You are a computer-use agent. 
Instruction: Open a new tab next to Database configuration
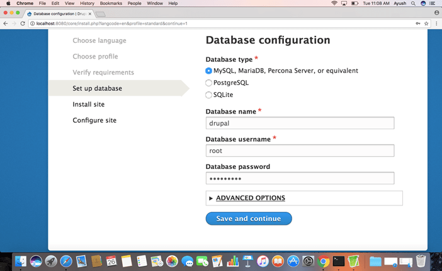click(x=100, y=14)
